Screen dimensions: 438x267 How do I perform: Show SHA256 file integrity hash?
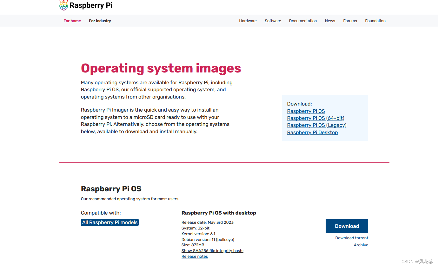point(212,251)
